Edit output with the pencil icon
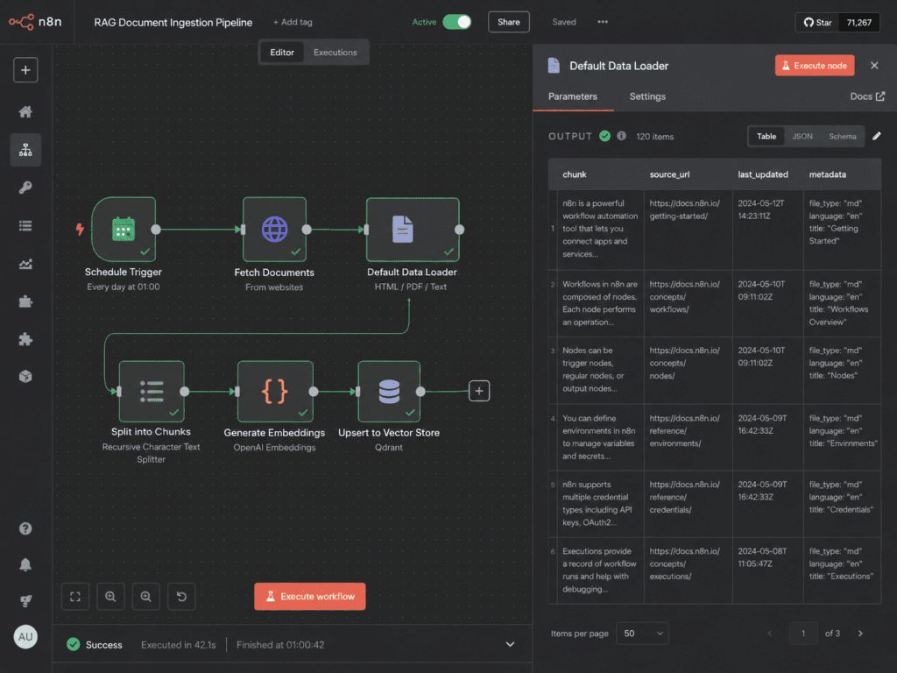Viewport: 897px width, 673px height. 876,136
